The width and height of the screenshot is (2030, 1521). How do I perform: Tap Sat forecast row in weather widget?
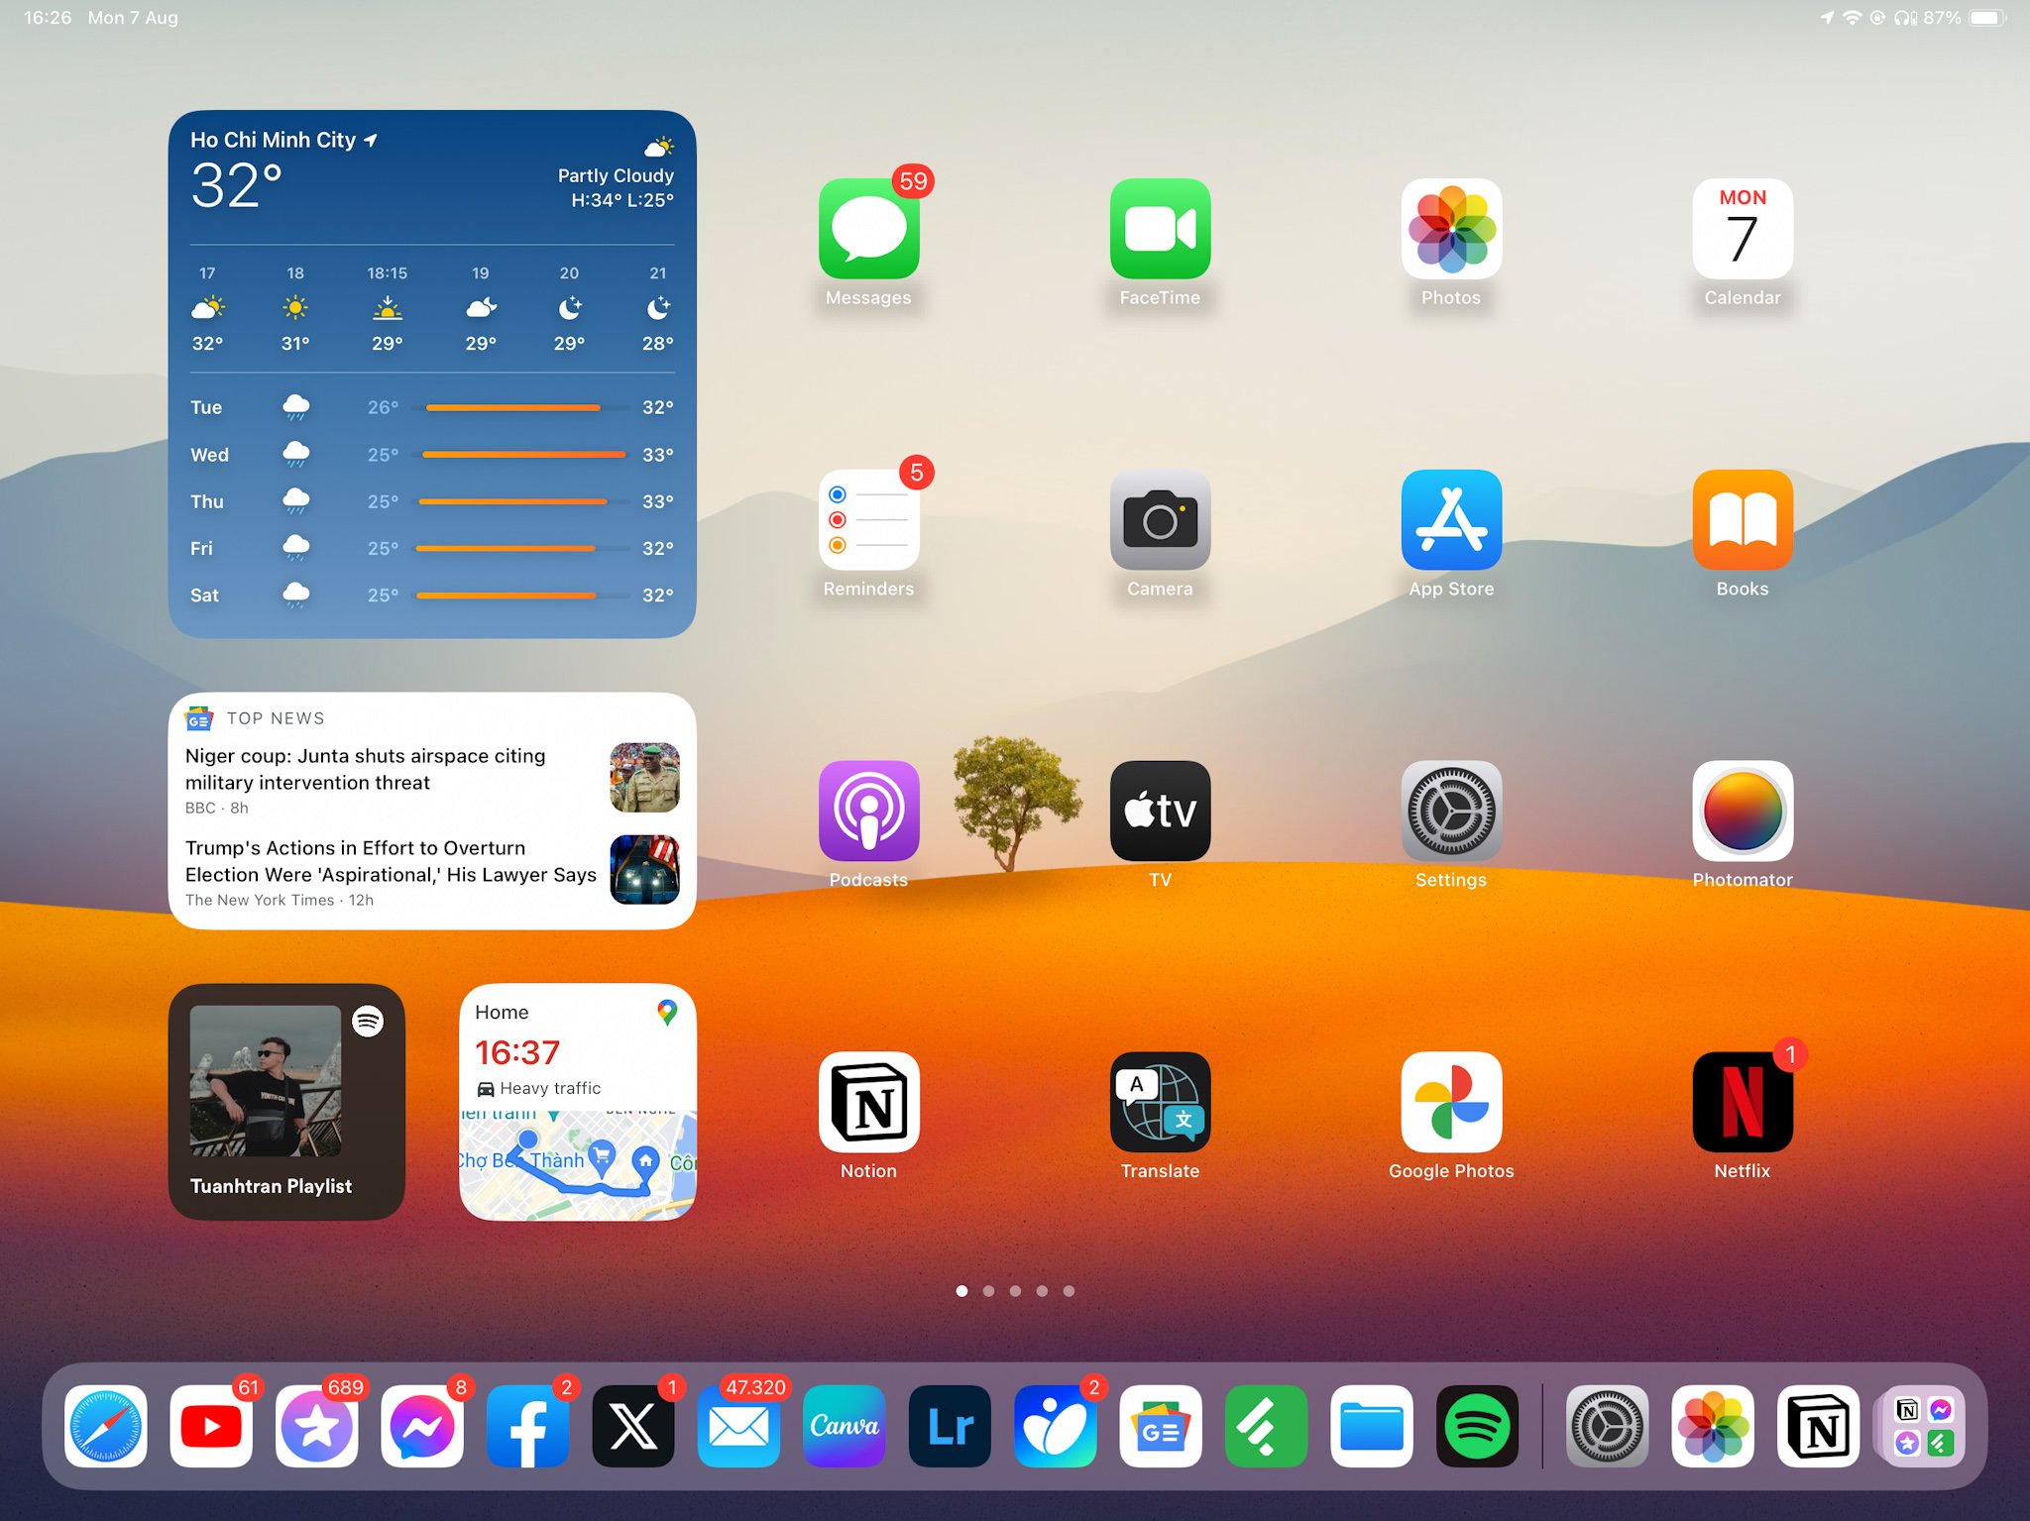tap(432, 596)
